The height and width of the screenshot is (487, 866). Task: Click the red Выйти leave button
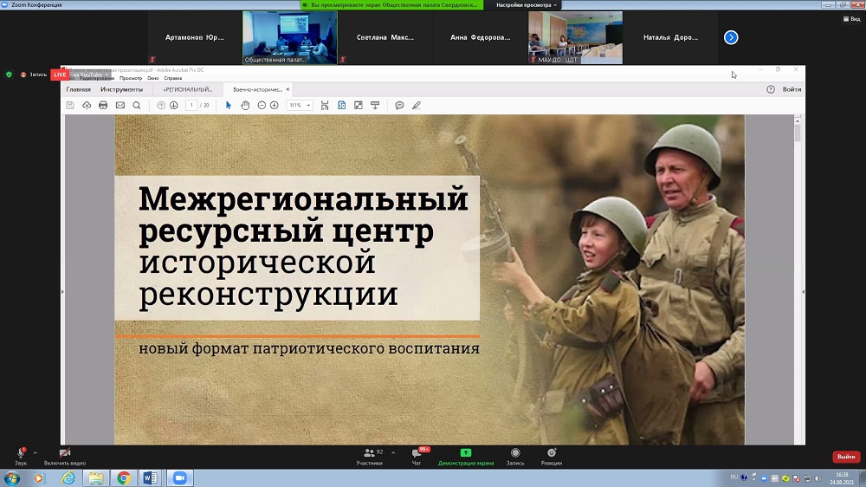tap(846, 457)
